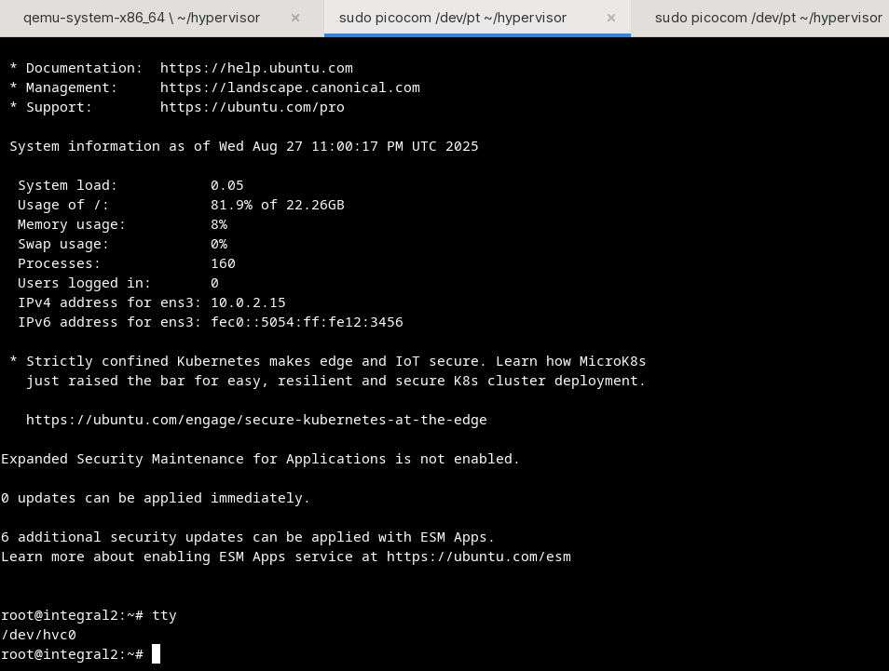Click the System load value 0.05
889x671 pixels.
coord(226,185)
